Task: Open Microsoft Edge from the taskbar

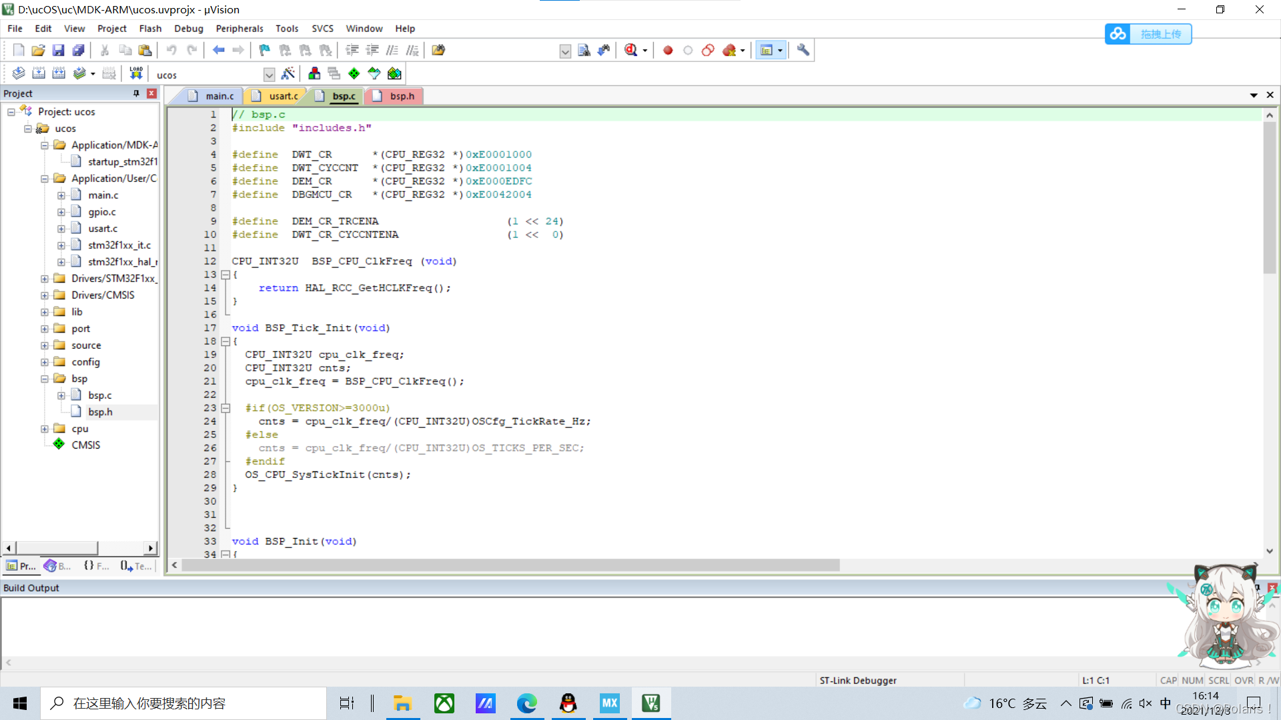Action: tap(527, 703)
